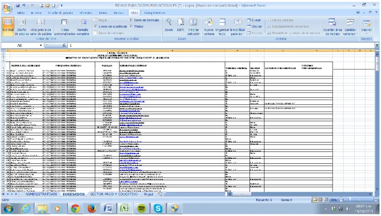Open Vistas personalizadas dialog
The width and height of the screenshot is (381, 216).
[x=65, y=27]
